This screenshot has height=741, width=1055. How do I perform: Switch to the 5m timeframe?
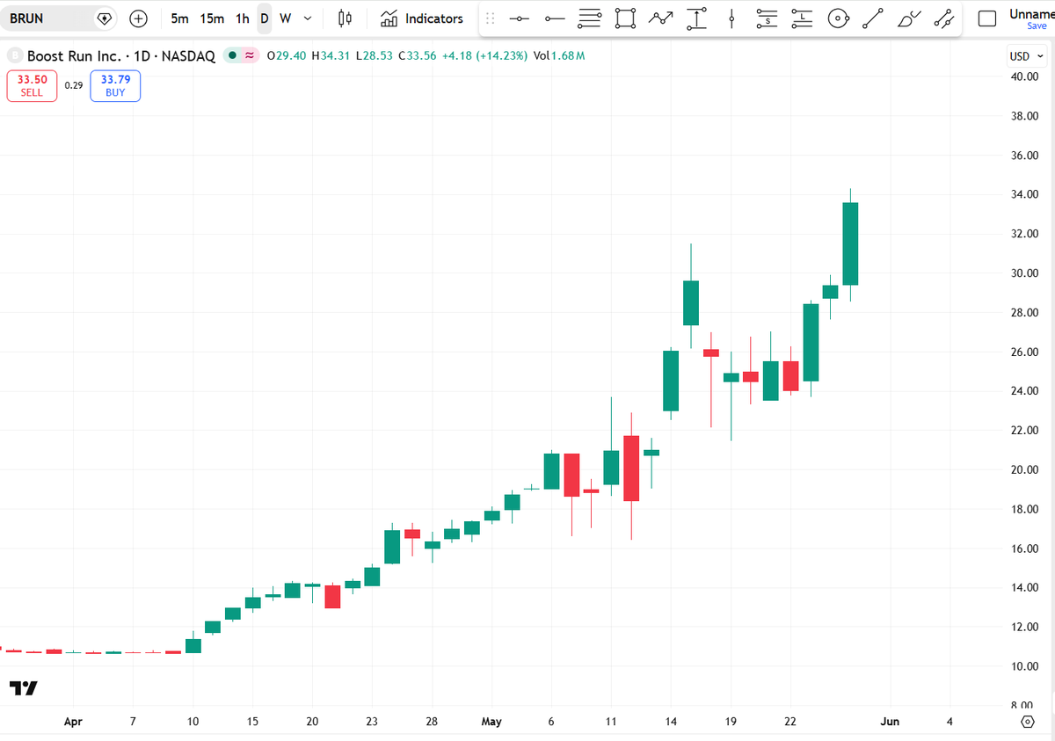[179, 18]
